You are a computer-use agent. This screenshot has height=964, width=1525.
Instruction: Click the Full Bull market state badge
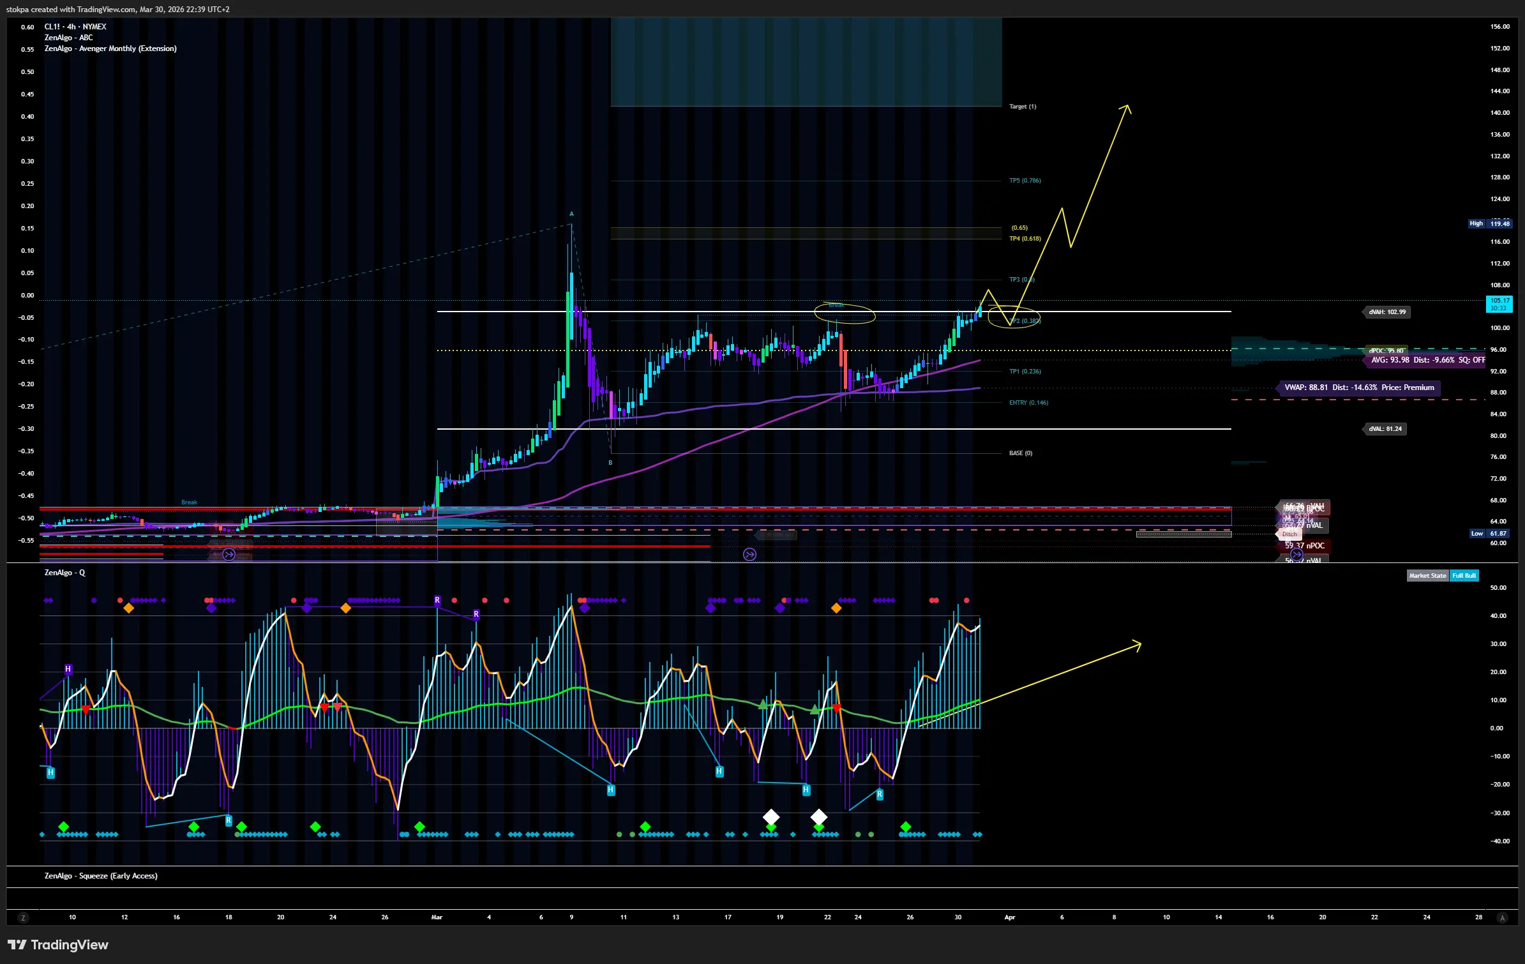pyautogui.click(x=1464, y=575)
